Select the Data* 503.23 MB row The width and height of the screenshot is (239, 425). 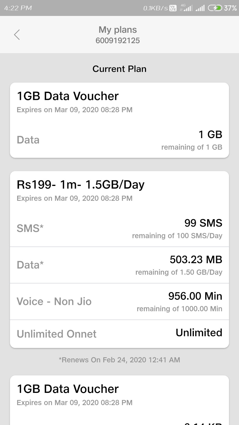tap(119, 265)
